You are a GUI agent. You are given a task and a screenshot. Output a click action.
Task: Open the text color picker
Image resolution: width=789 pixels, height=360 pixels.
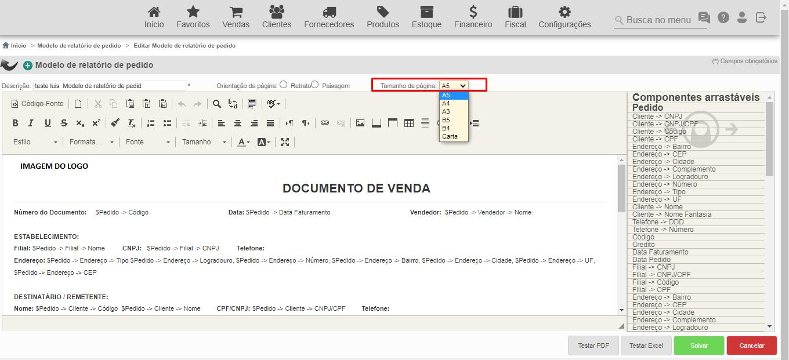(244, 142)
